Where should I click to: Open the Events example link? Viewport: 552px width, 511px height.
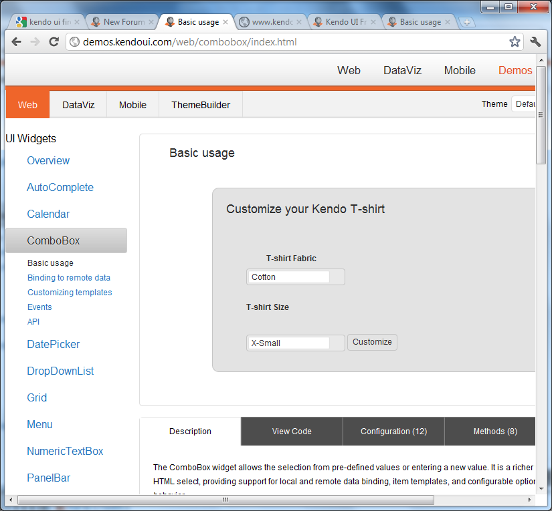click(39, 307)
